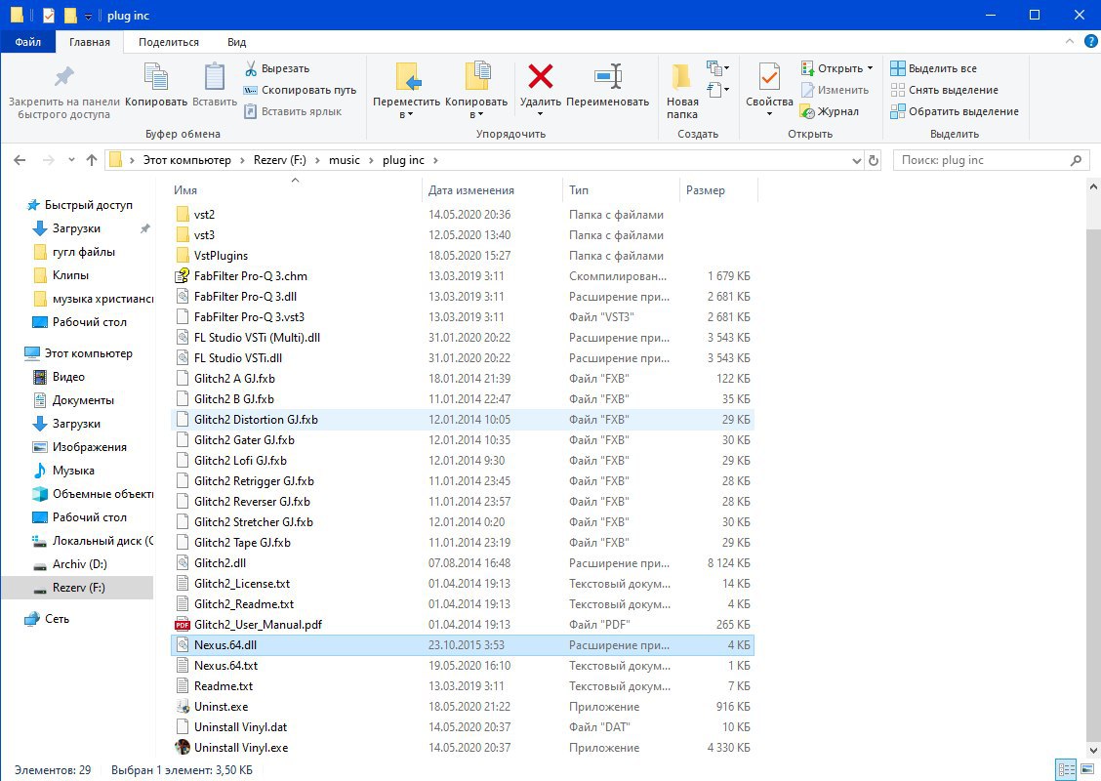Viewport: 1101px width, 781px height.
Task: Click the Cut scissors icon
Action: [x=250, y=68]
